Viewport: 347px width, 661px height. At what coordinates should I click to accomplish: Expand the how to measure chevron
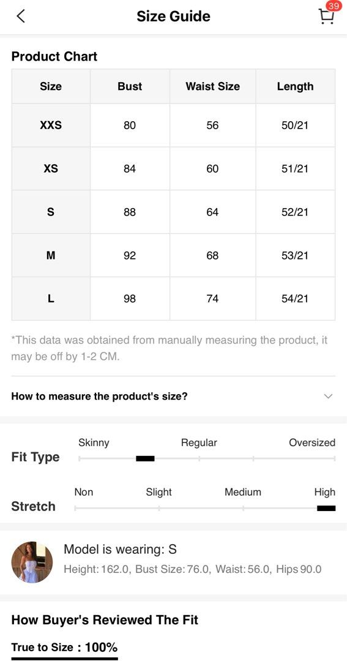pos(328,396)
